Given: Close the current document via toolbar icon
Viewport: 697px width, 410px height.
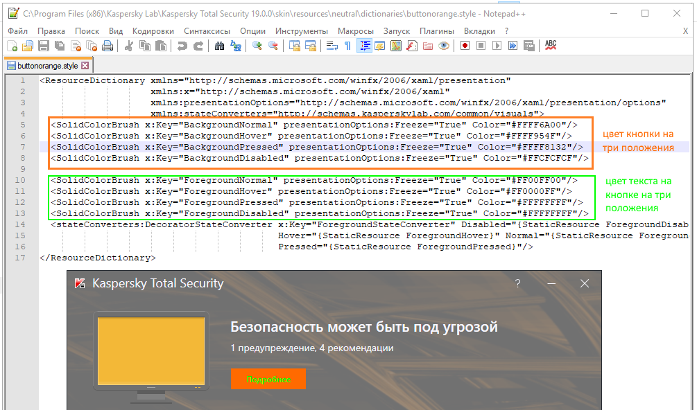Looking at the screenshot, I should 76,46.
